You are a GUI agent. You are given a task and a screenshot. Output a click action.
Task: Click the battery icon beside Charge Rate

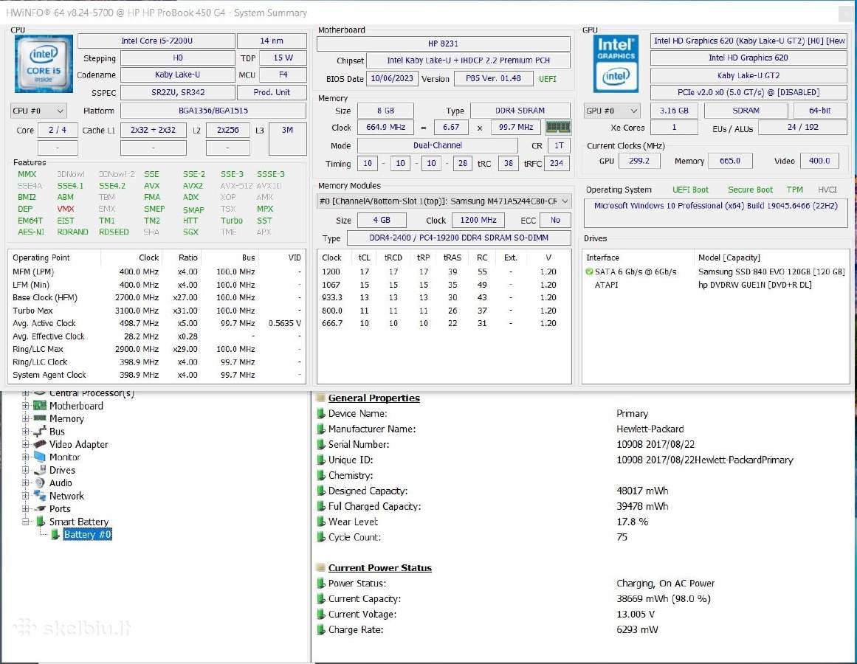pyautogui.click(x=321, y=629)
